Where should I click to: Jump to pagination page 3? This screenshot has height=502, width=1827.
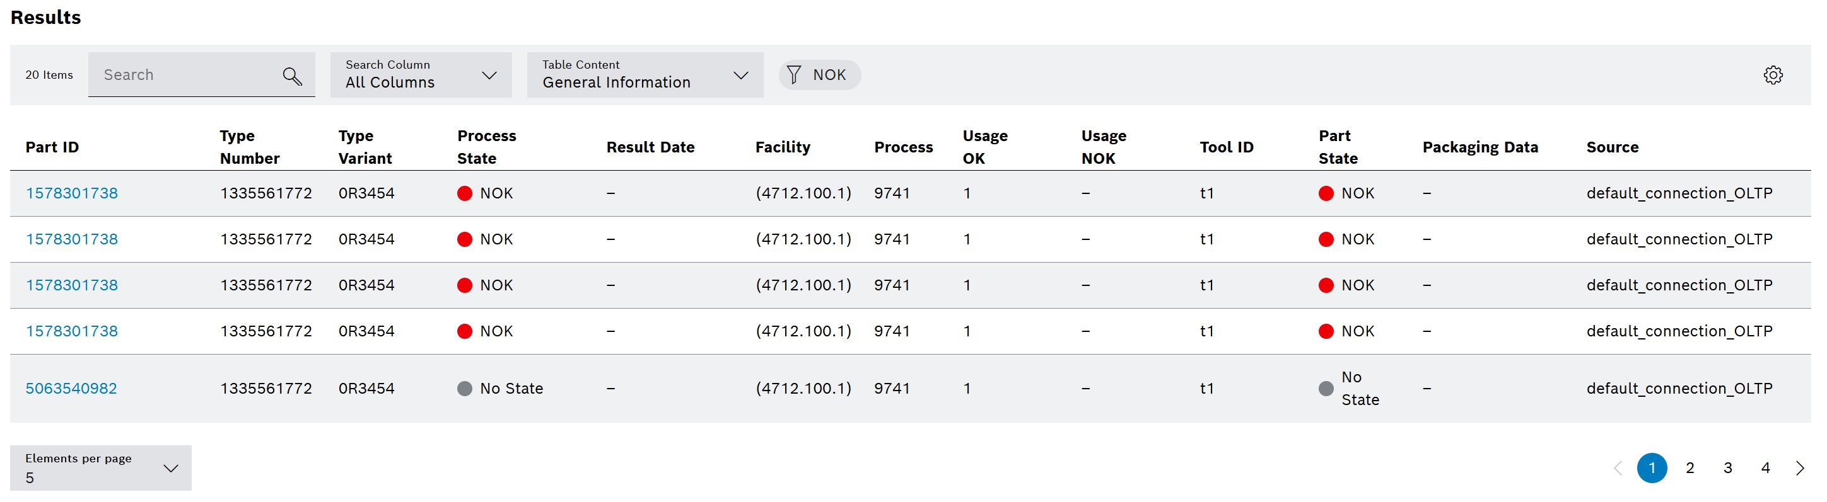pyautogui.click(x=1728, y=468)
